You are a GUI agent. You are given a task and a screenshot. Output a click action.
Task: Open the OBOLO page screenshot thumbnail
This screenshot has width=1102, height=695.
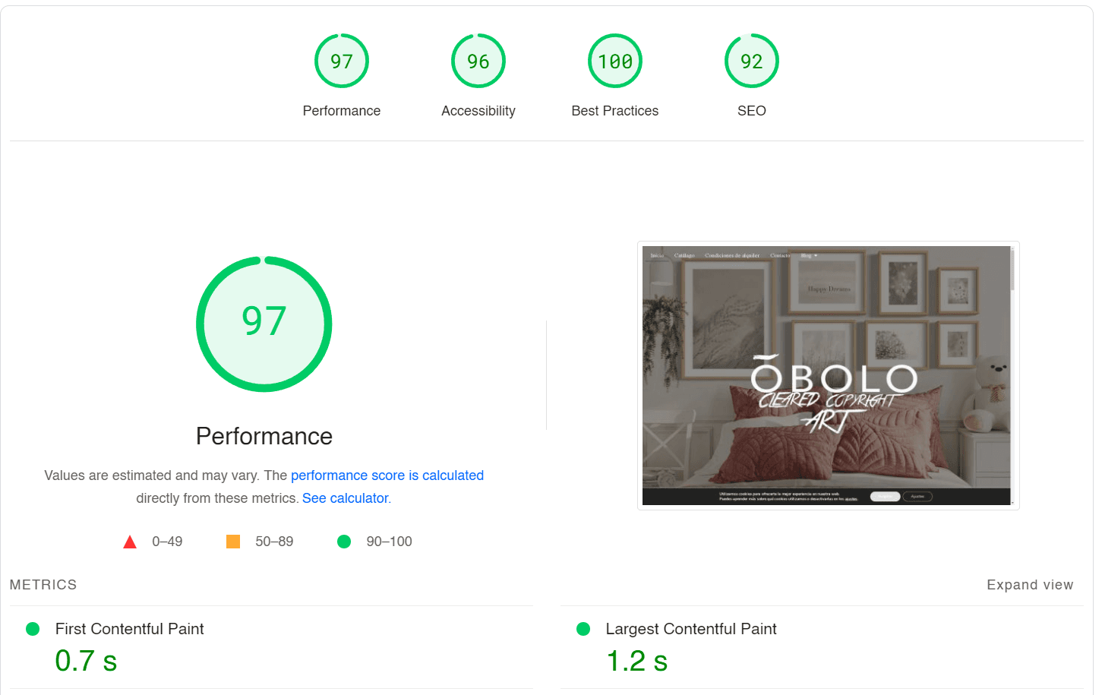[828, 375]
